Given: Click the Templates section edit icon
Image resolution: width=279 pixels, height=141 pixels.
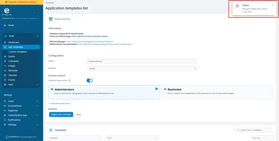Looking at the screenshot, I should tap(51, 130).
